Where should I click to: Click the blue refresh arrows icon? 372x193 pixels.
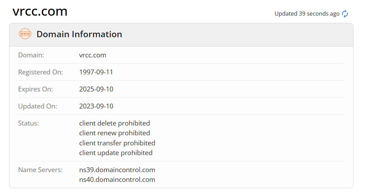tap(345, 14)
